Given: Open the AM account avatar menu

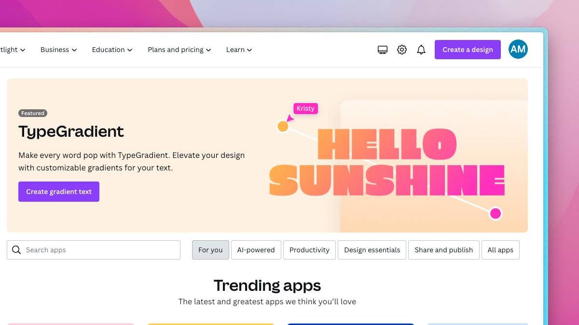Looking at the screenshot, I should click(x=518, y=49).
